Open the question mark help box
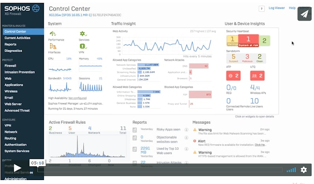 click(262, 9)
